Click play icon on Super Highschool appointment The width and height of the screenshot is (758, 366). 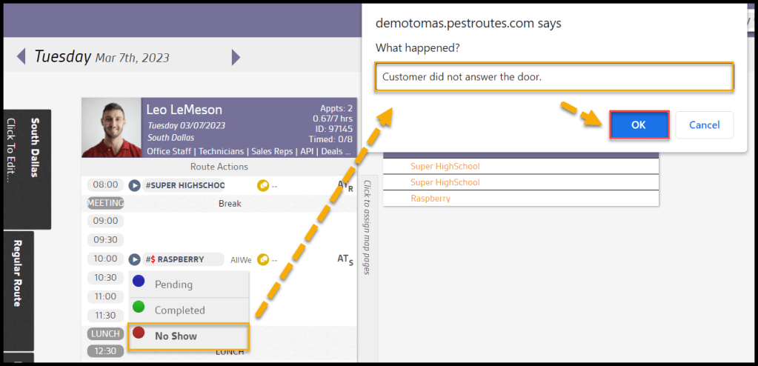pos(134,185)
